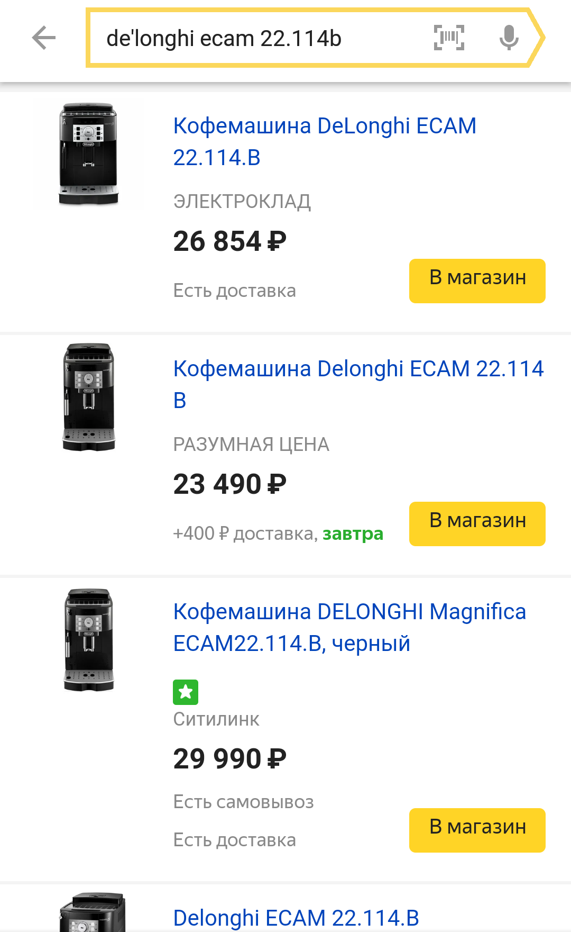Open the partially visible Delonghi ECAM 22.114.B link

pyautogui.click(x=296, y=918)
